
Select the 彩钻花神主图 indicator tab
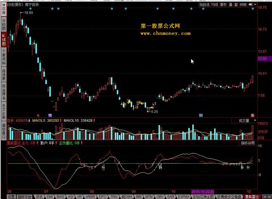pos(203,197)
